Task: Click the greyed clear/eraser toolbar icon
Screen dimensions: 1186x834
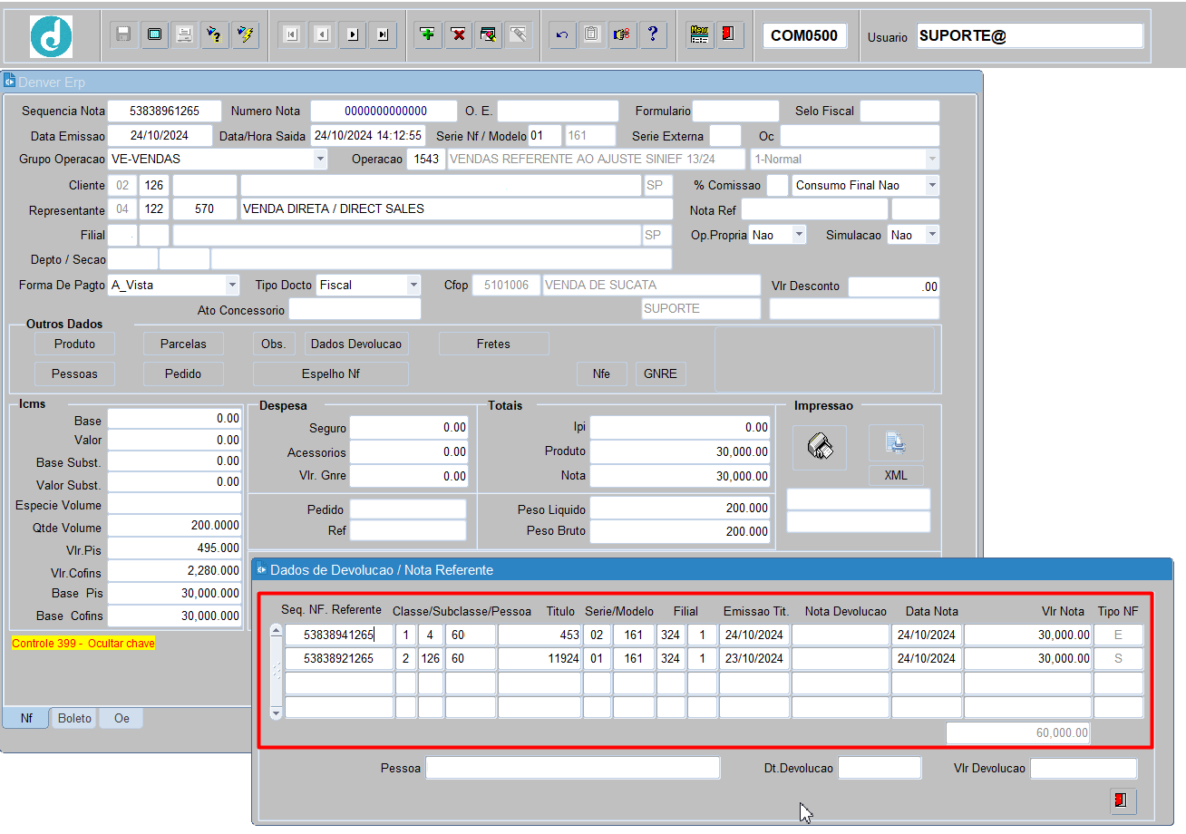Action: click(x=519, y=35)
